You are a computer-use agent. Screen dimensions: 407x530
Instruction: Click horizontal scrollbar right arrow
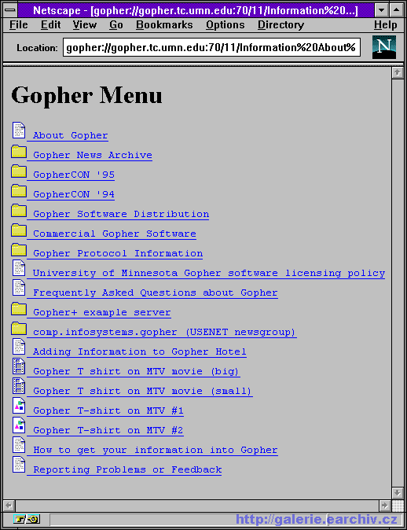(385, 506)
